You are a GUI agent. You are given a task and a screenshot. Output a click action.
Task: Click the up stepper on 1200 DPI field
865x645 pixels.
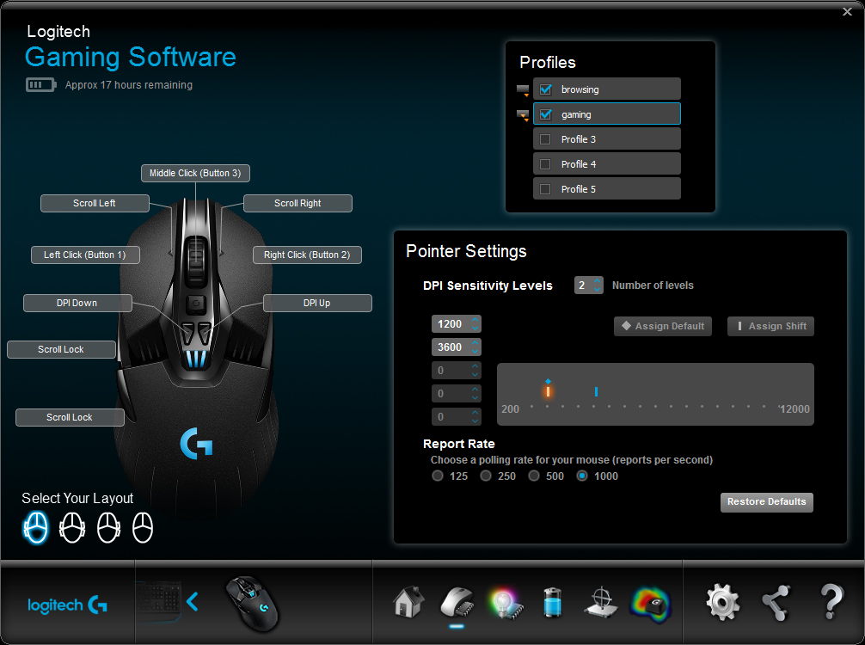click(474, 320)
